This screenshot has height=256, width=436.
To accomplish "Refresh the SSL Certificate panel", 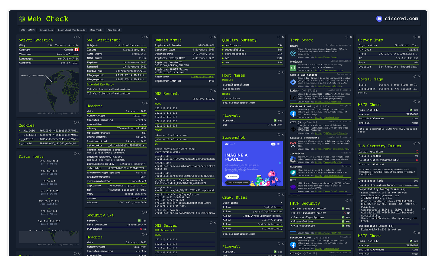I will point(147,37).
